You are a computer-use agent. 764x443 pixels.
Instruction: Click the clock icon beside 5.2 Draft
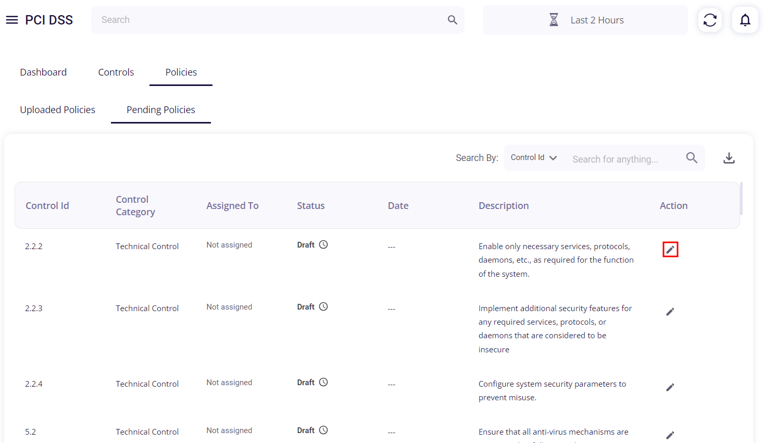(x=323, y=430)
